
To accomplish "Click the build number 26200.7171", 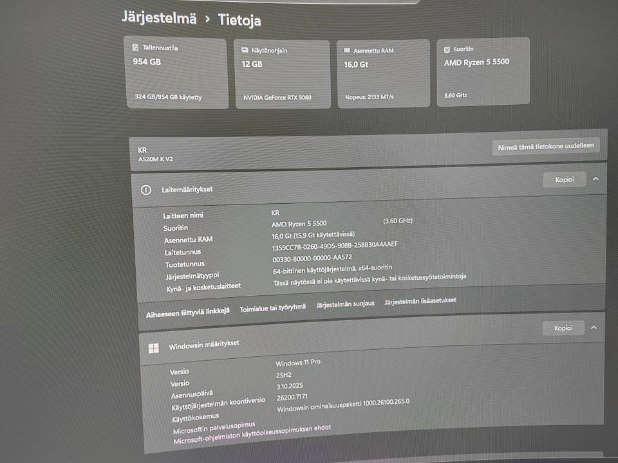I will coord(292,397).
